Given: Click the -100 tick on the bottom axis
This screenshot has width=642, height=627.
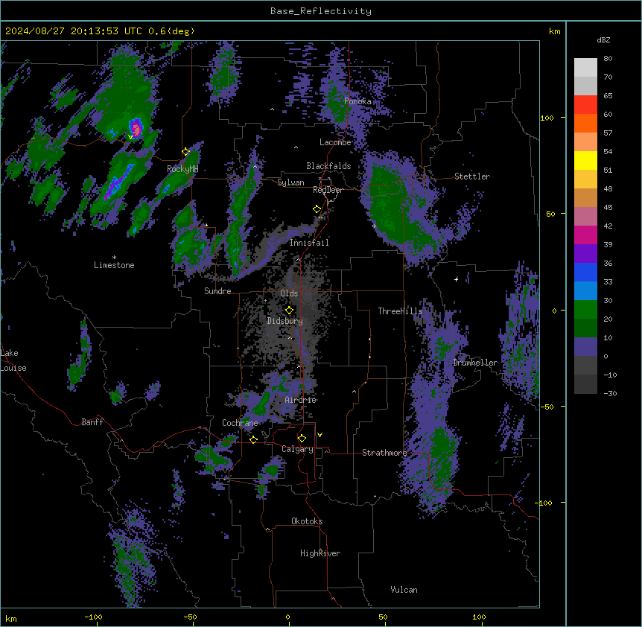Looking at the screenshot, I should click(x=93, y=617).
